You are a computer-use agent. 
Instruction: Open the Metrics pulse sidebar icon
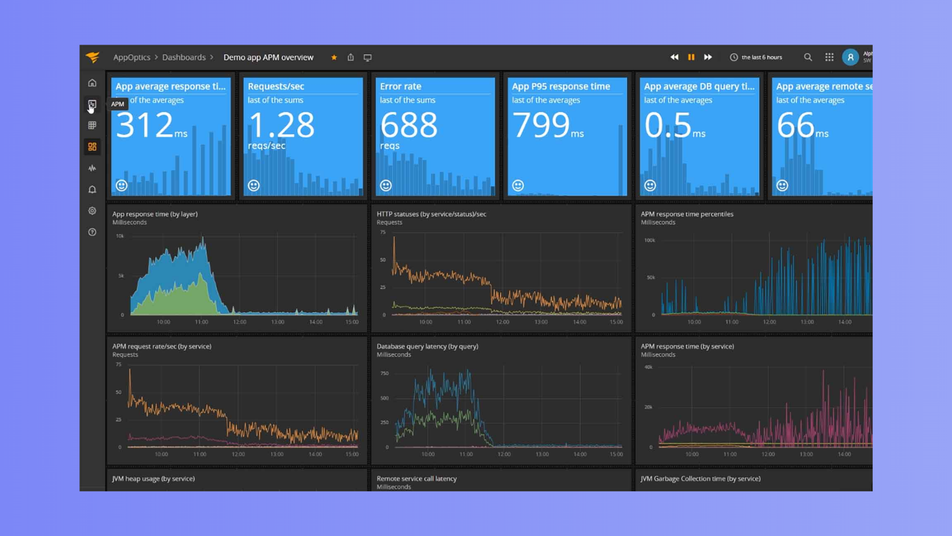click(x=92, y=168)
